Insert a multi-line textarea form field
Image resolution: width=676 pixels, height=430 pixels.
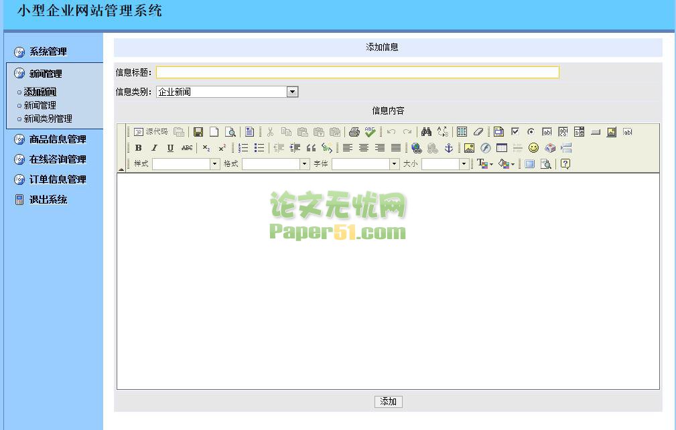(563, 132)
